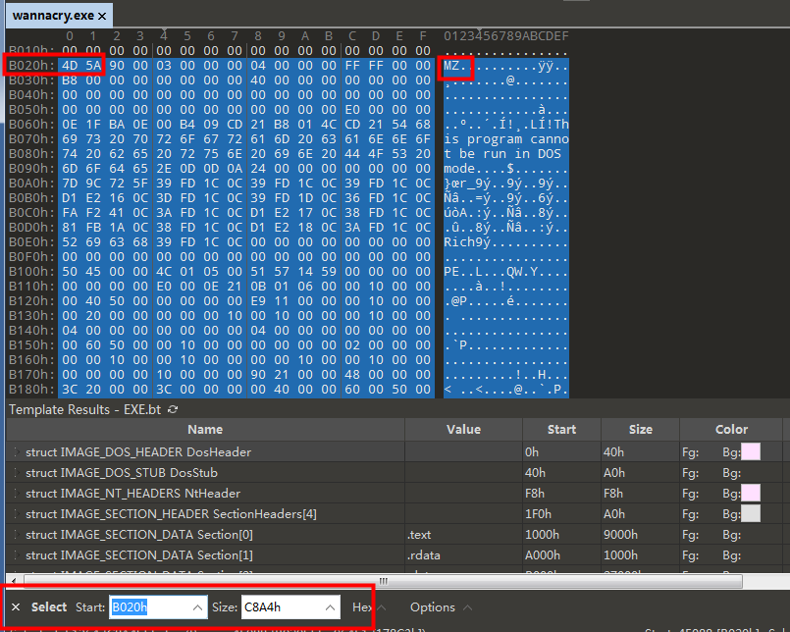This screenshot has height=632, width=790.
Task: Click the MZ characters in ASCII pane
Action: (451, 66)
